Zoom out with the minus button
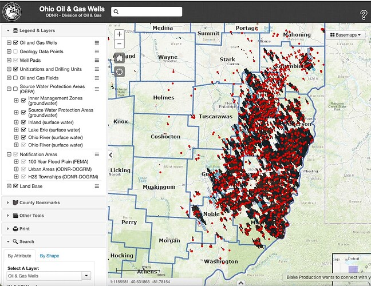The image size is (371, 286). pos(120,44)
